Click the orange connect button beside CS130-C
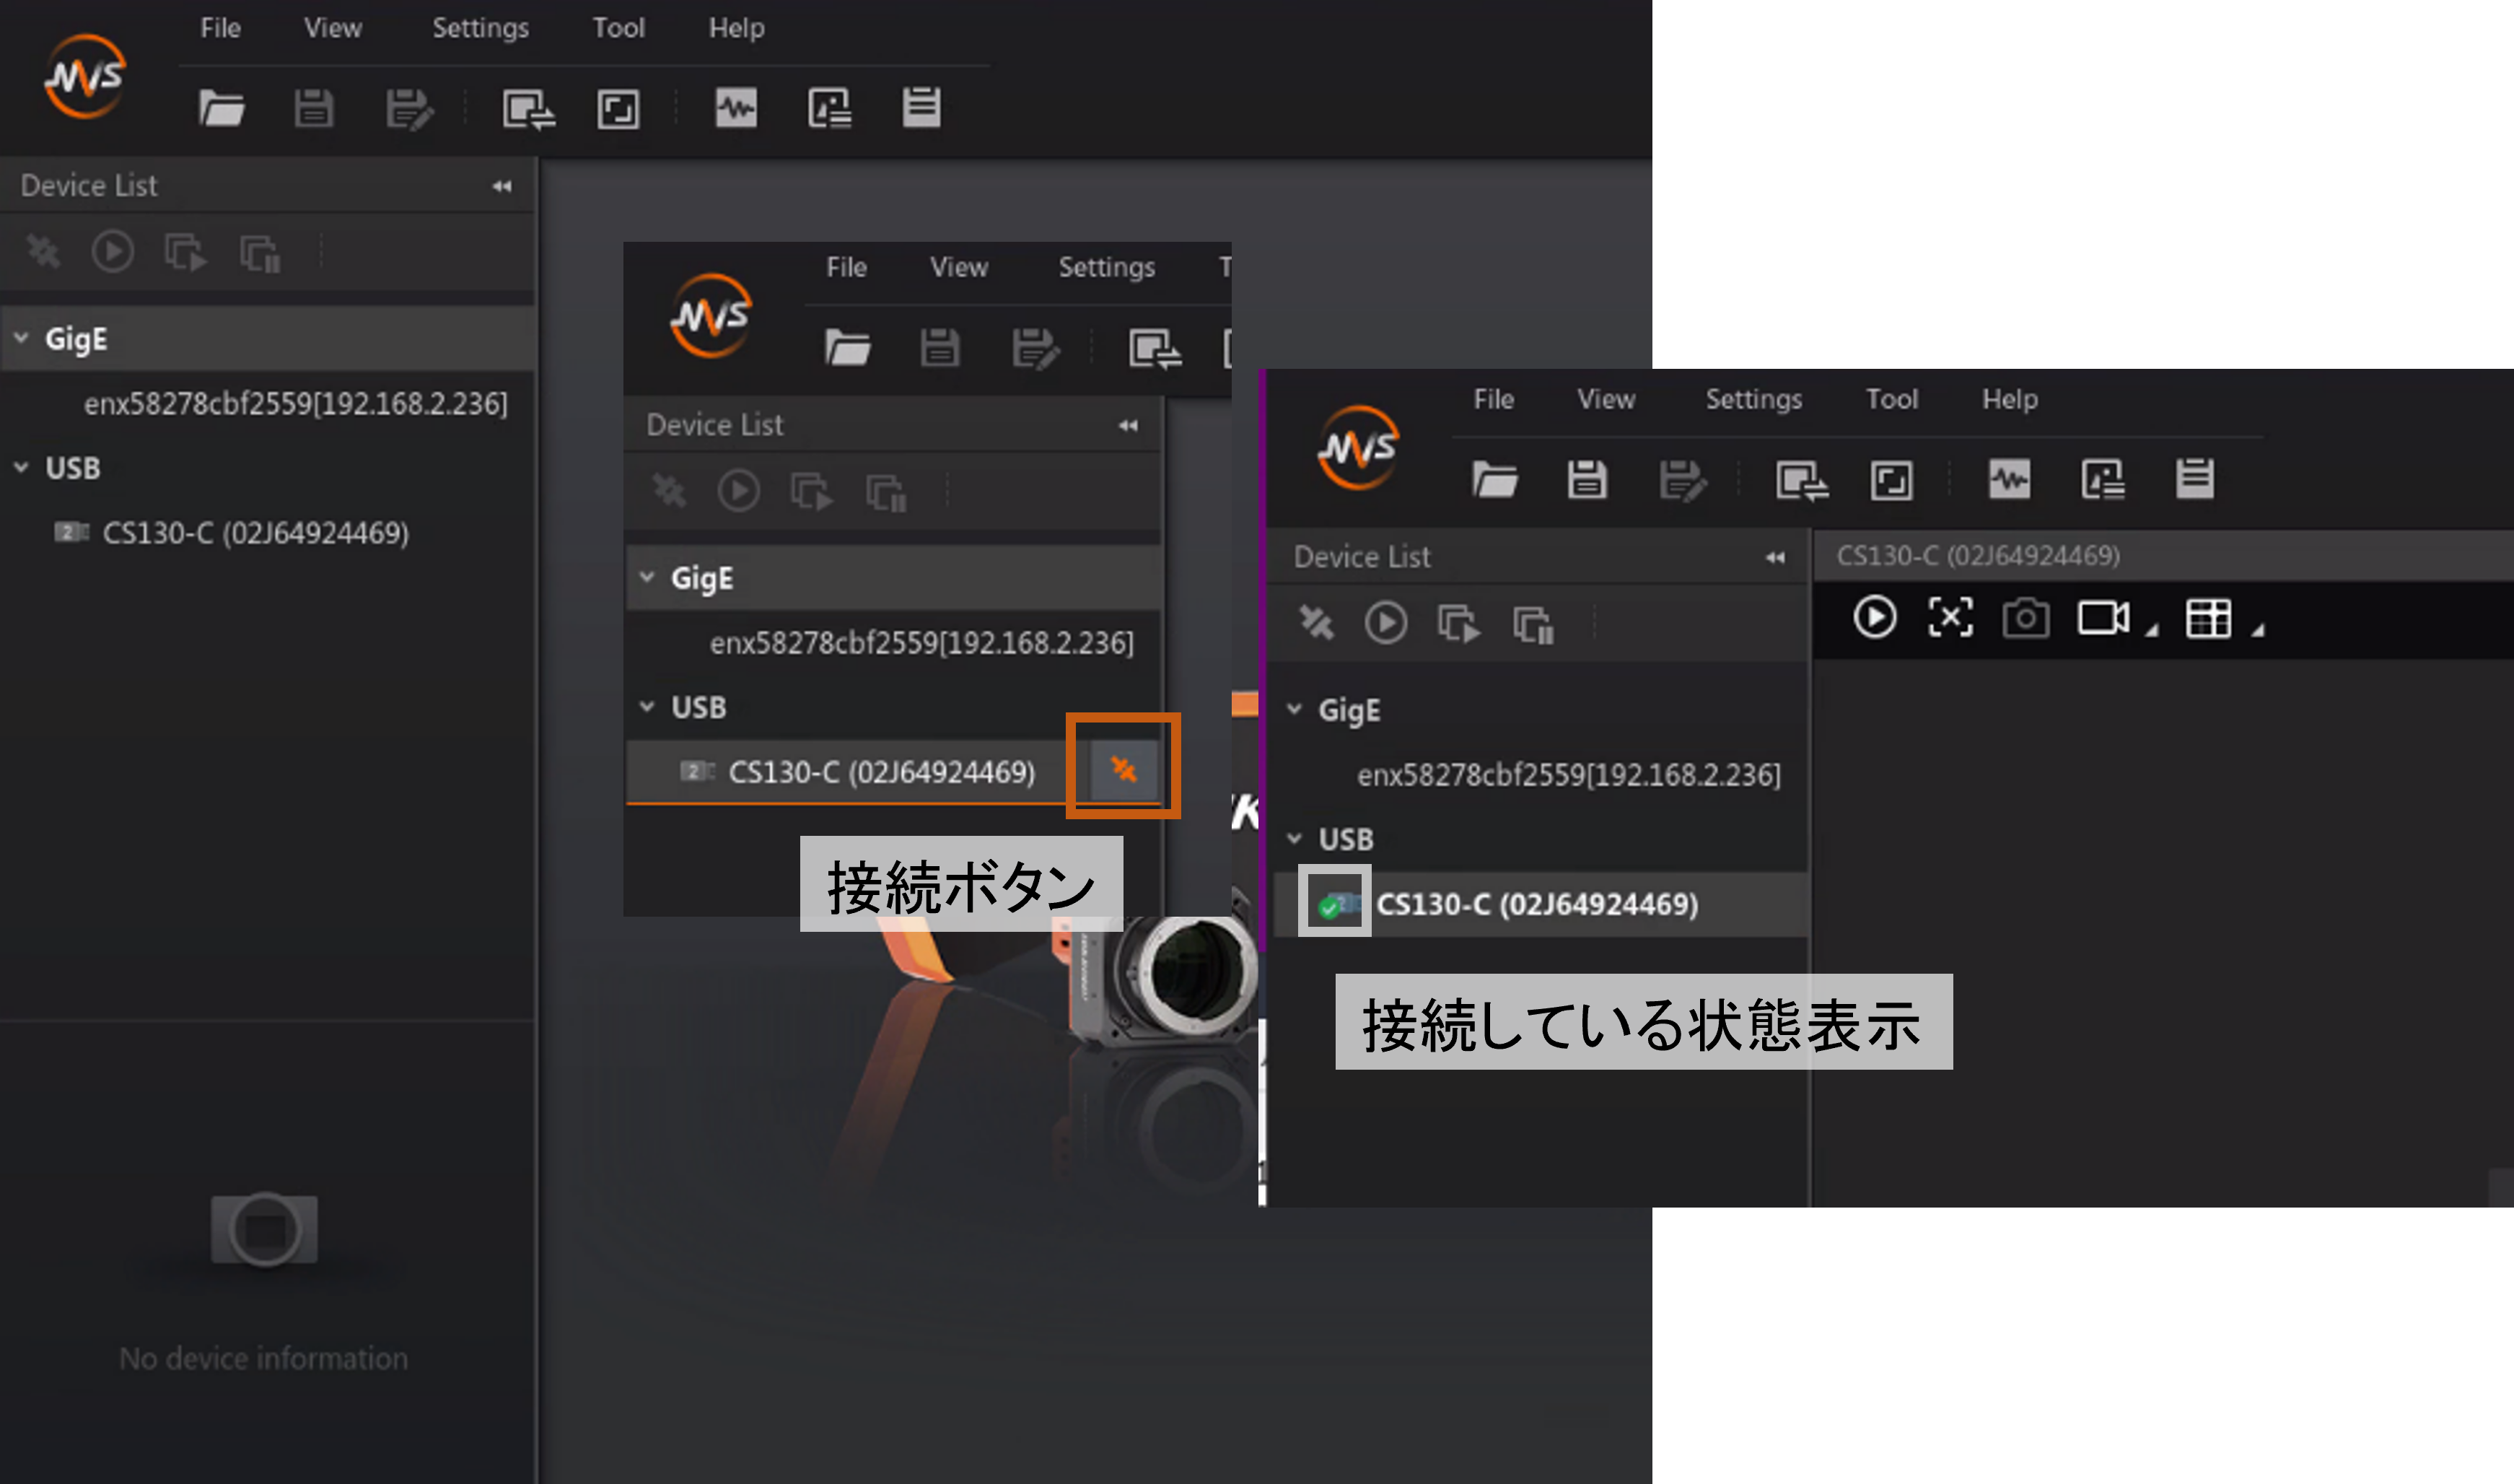The image size is (2514, 1484). pyautogui.click(x=1124, y=768)
